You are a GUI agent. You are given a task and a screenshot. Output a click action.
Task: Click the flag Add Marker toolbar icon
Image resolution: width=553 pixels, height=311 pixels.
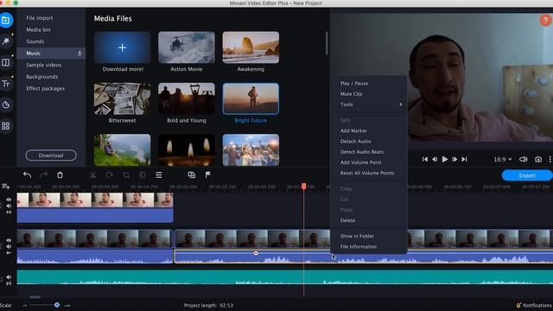tap(208, 175)
